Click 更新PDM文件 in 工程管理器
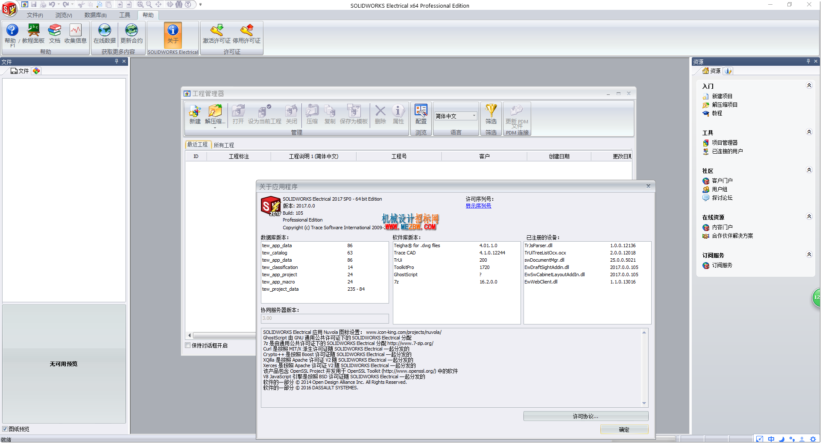This screenshot has height=444, width=822. click(x=517, y=115)
